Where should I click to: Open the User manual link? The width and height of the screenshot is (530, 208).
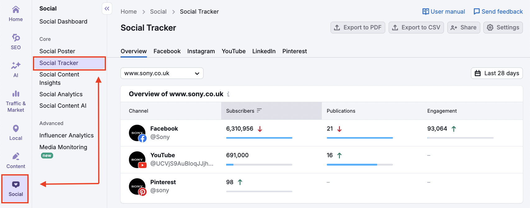(x=444, y=12)
